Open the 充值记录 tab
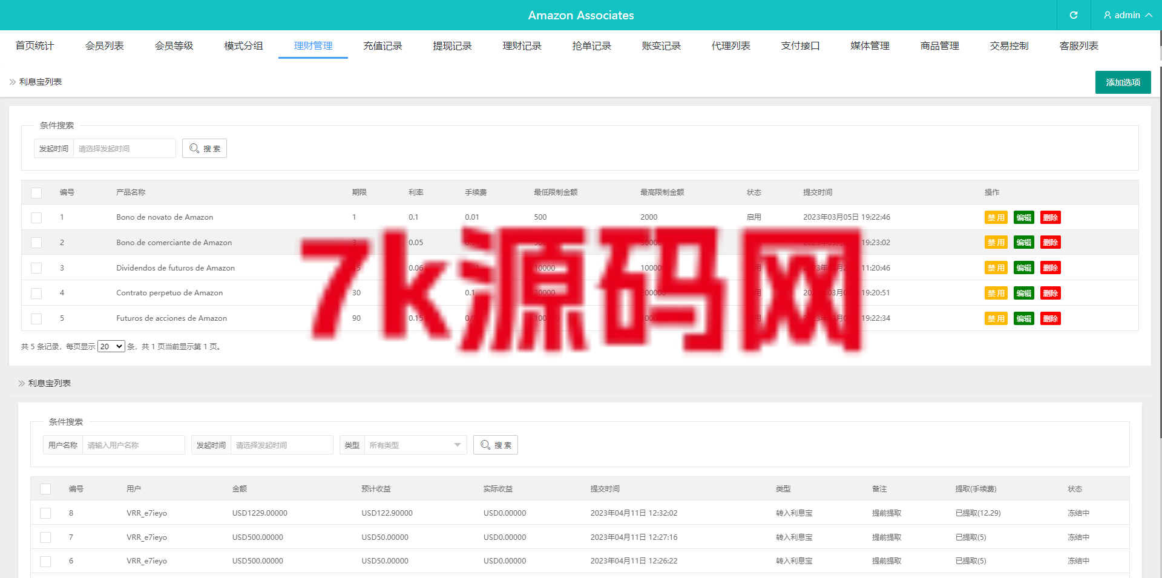 click(x=382, y=45)
